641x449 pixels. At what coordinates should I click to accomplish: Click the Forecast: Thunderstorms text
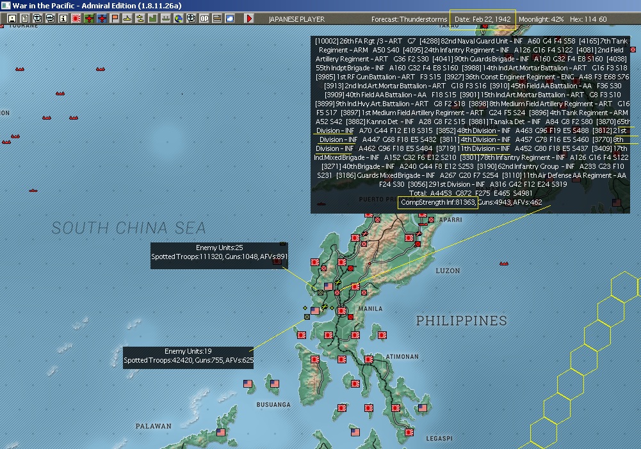409,19
